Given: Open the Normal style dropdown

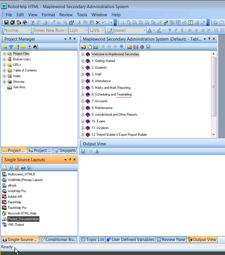Looking at the screenshot, I should (x=29, y=30).
